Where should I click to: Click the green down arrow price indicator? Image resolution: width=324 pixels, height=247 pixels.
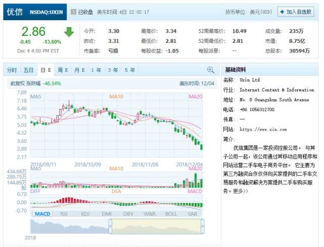[x=69, y=32]
